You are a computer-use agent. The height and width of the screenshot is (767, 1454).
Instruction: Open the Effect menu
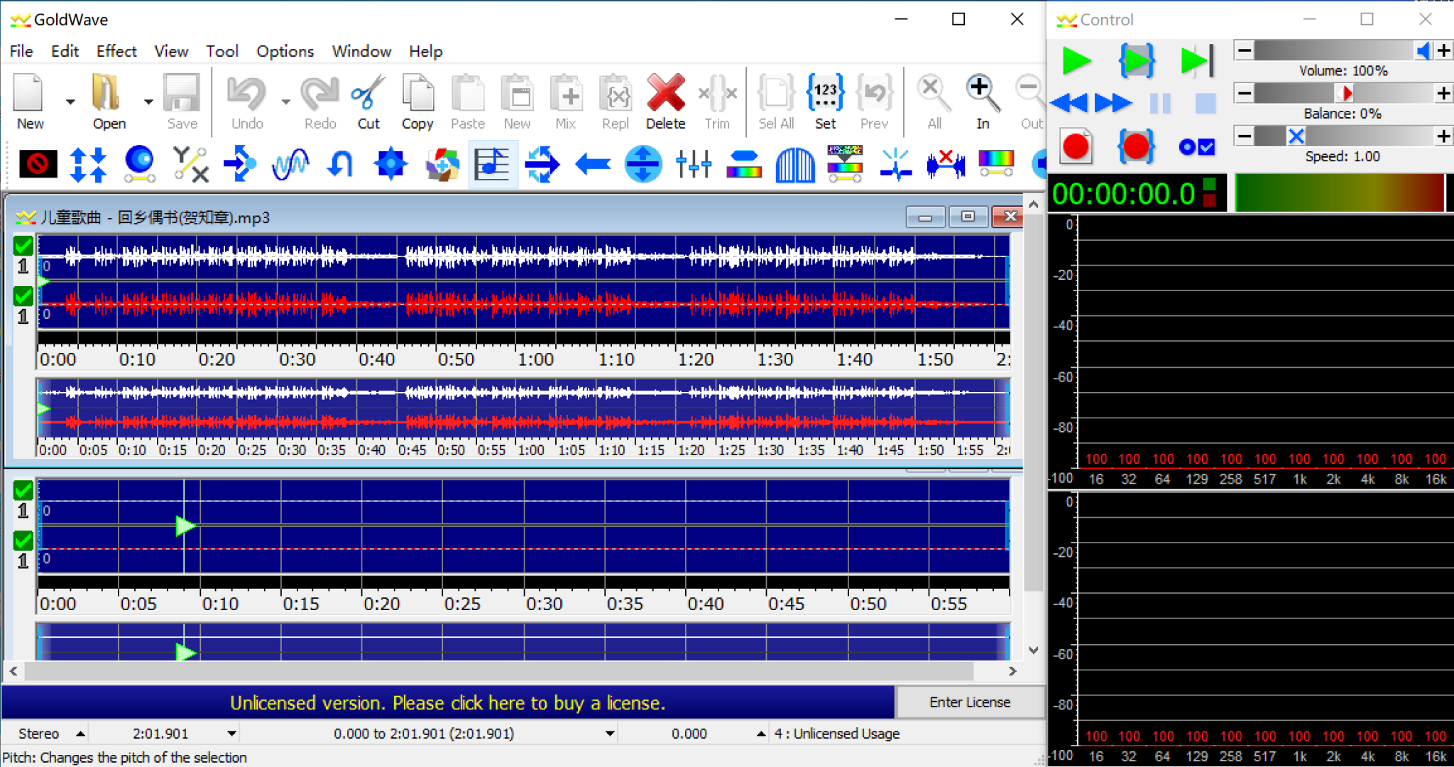point(116,51)
